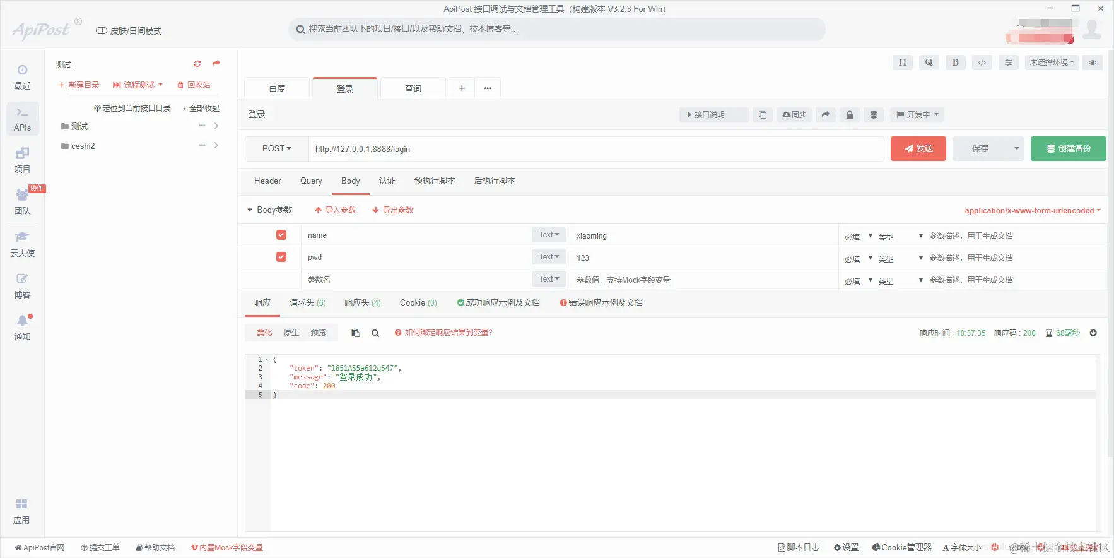Click the share arrow beside the refresh icon
Viewport: 1114px width, 558px height.
[x=216, y=64]
